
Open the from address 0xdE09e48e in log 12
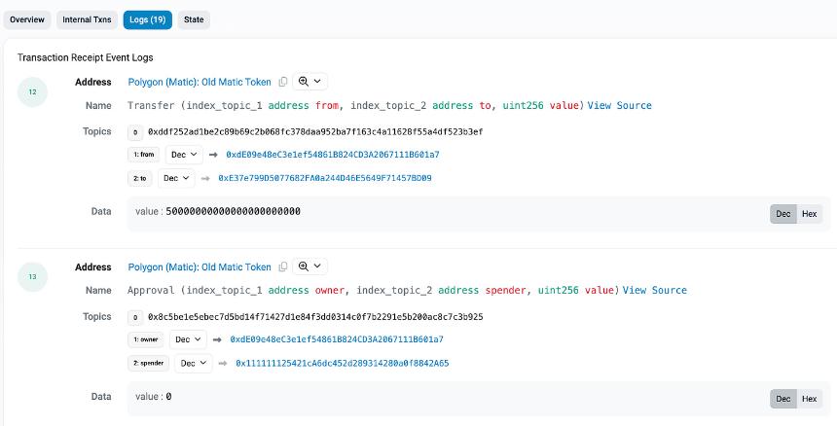tap(333, 155)
